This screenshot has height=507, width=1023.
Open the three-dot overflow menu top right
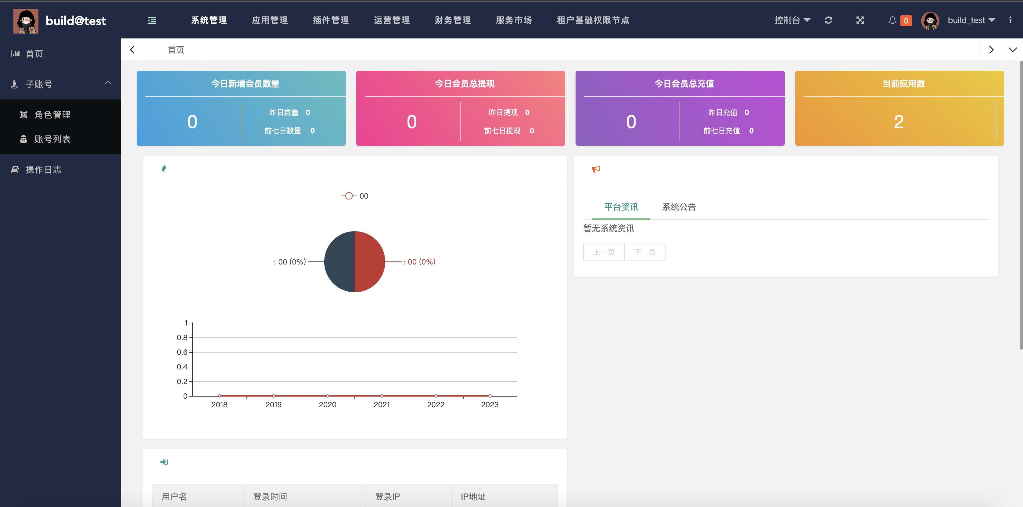(1011, 20)
